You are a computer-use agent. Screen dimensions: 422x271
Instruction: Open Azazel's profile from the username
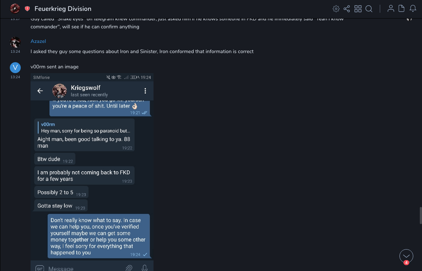click(38, 41)
